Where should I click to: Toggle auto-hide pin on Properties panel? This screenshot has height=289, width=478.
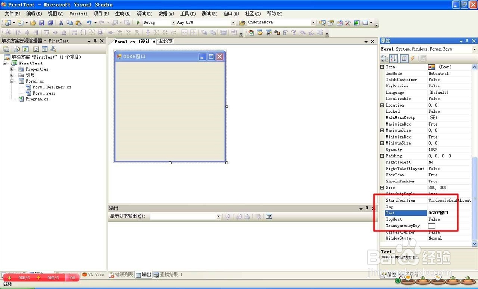467,41
